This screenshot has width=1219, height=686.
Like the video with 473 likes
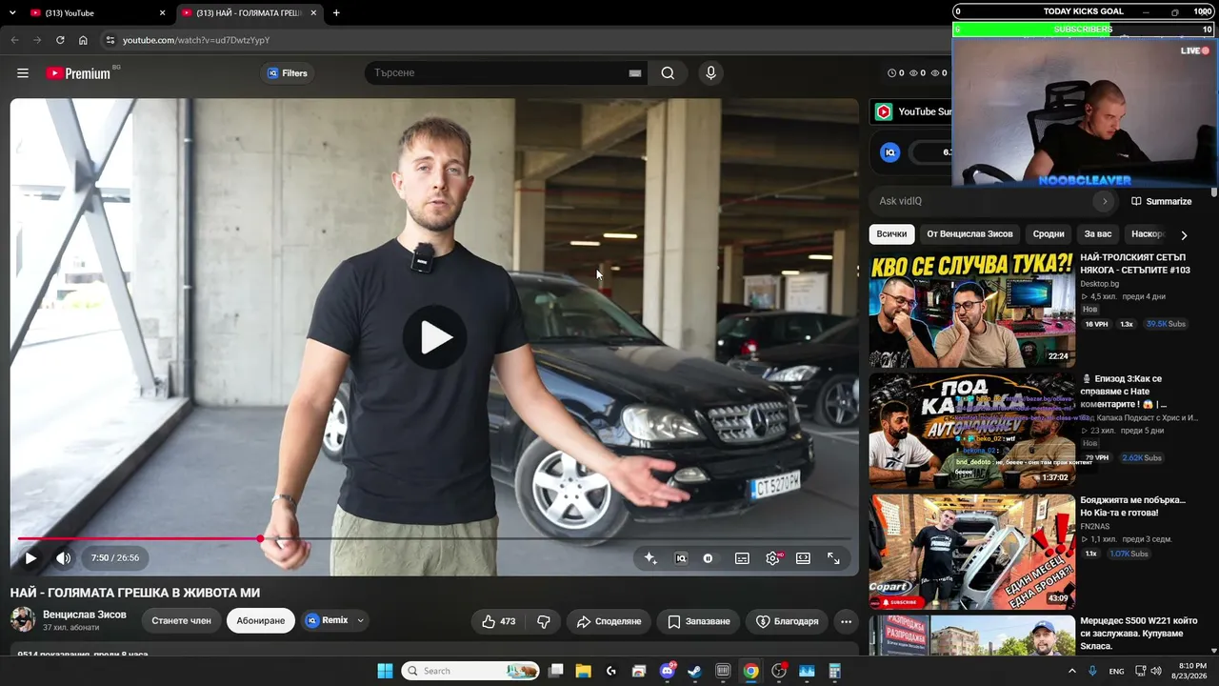pyautogui.click(x=498, y=621)
